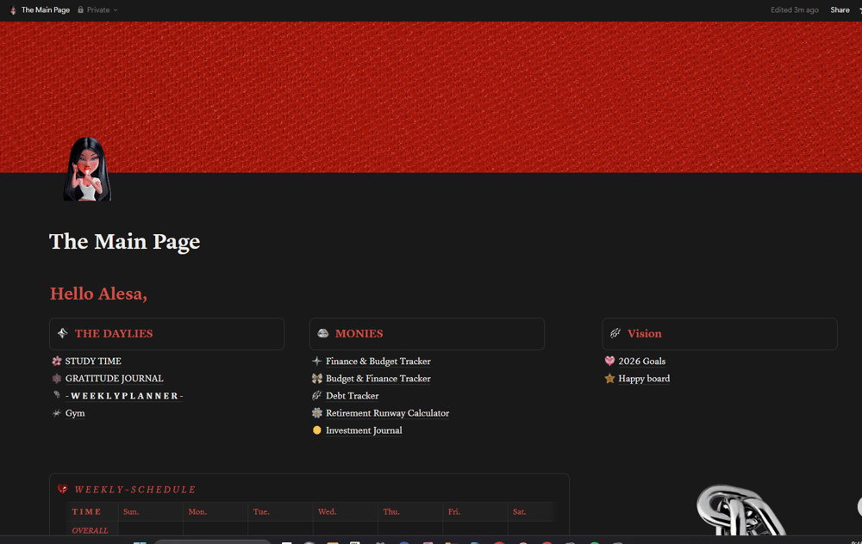Click THE DAYLIES callout heading

click(114, 333)
